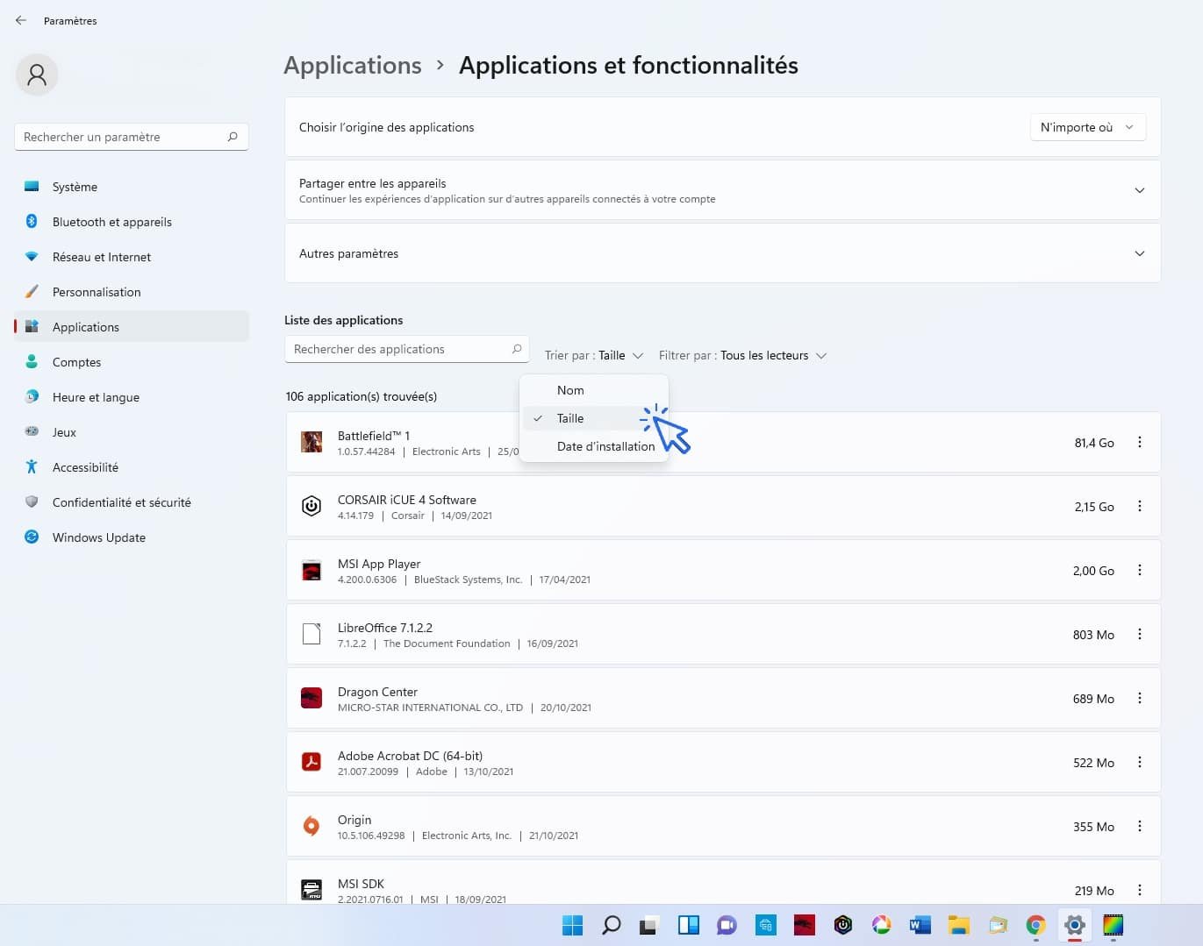Open more options for LibreOffice 7.1.2.2
Viewport: 1203px width, 946px height.
point(1140,634)
